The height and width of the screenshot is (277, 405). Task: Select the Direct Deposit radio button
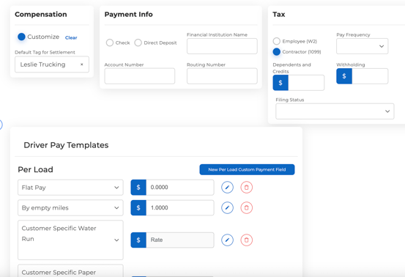coord(138,43)
